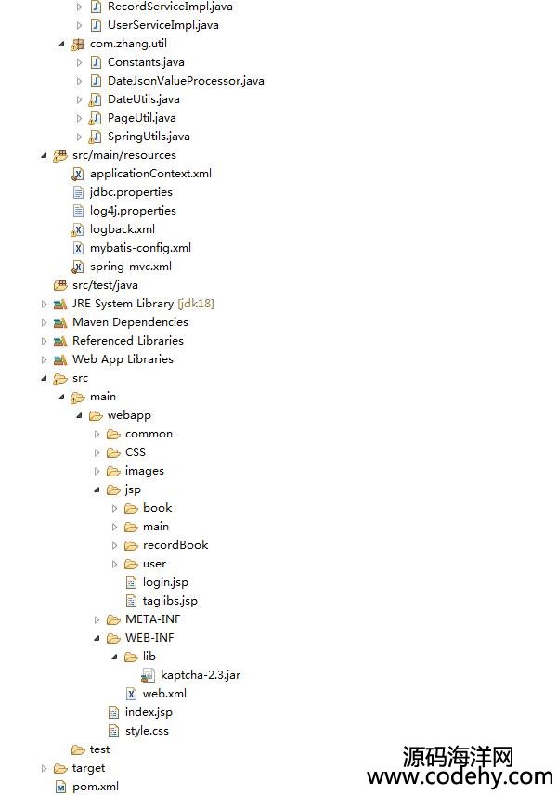557x795 pixels.
Task: Click the kaptcha-2.3.jar file icon
Action: click(x=149, y=675)
